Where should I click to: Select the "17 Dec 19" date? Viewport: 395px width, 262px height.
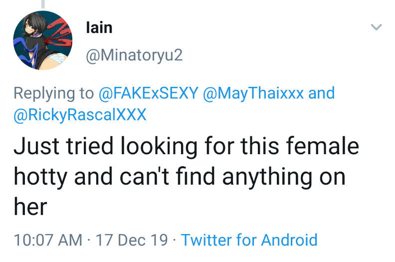click(132, 240)
